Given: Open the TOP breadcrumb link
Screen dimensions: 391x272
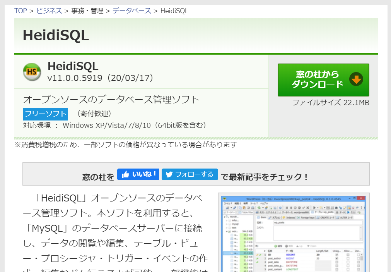Looking at the screenshot, I should point(20,11).
